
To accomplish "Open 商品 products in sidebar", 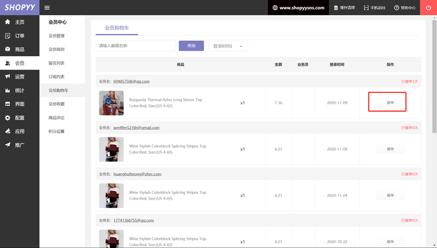I will [x=20, y=49].
